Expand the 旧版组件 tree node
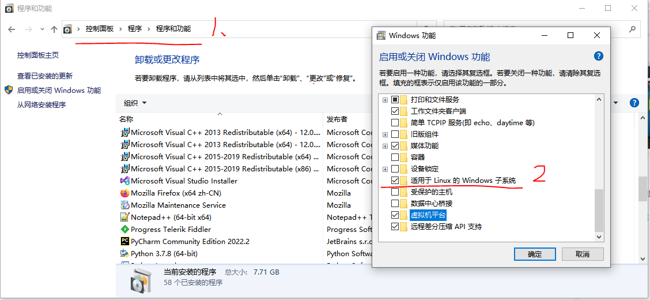650x300 pixels. coord(385,134)
